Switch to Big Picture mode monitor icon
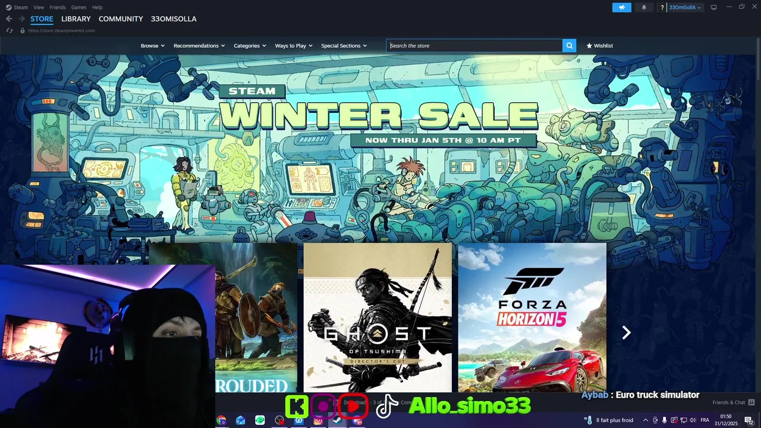Screen dimensions: 761x428 [x=714, y=7]
